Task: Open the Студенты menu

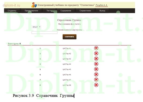Action: [12, 11]
